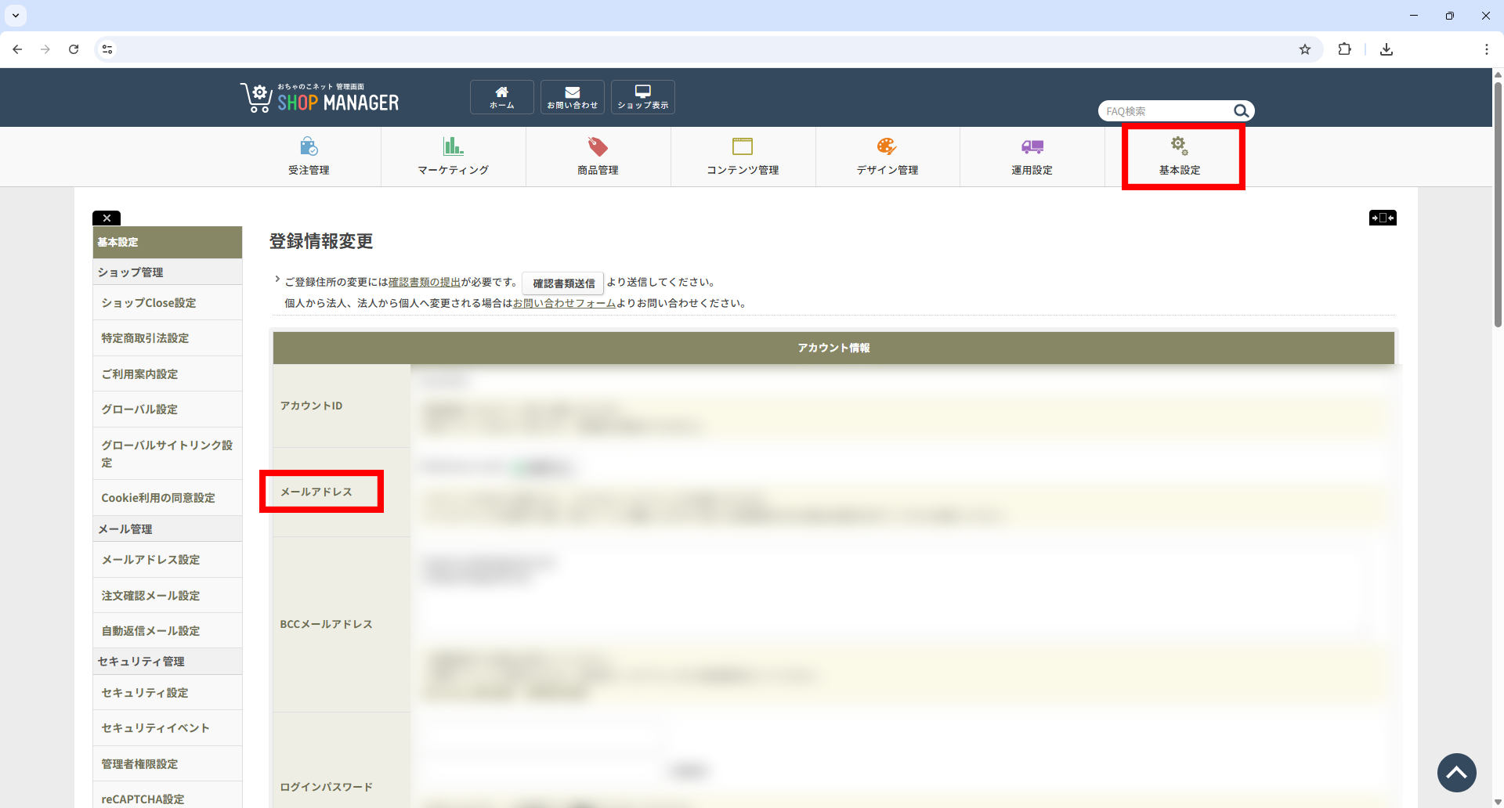
Task: Open 受注管理 order management menu
Action: pyautogui.click(x=309, y=156)
